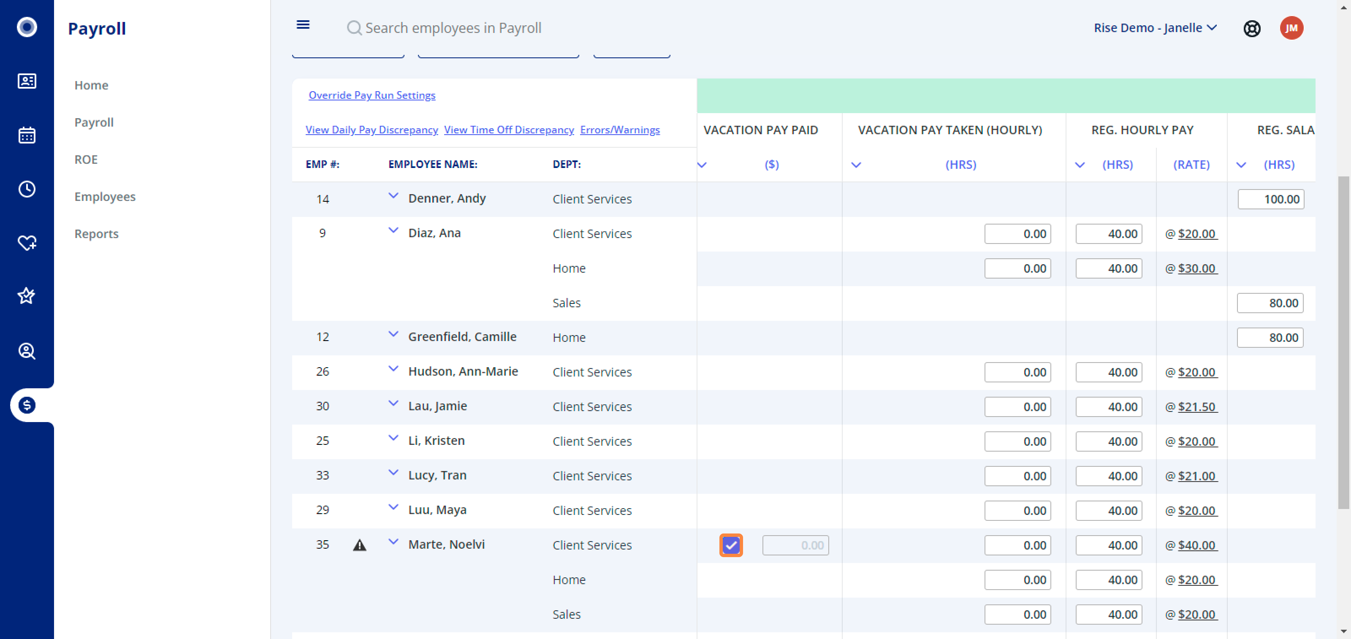Screen dimensions: 1351x639
Task: Click View Time Off Discrepancy link
Action: (x=509, y=130)
